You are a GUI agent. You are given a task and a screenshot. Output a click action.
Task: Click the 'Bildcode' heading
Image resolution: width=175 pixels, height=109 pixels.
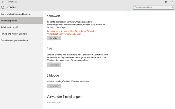[x=53, y=75]
